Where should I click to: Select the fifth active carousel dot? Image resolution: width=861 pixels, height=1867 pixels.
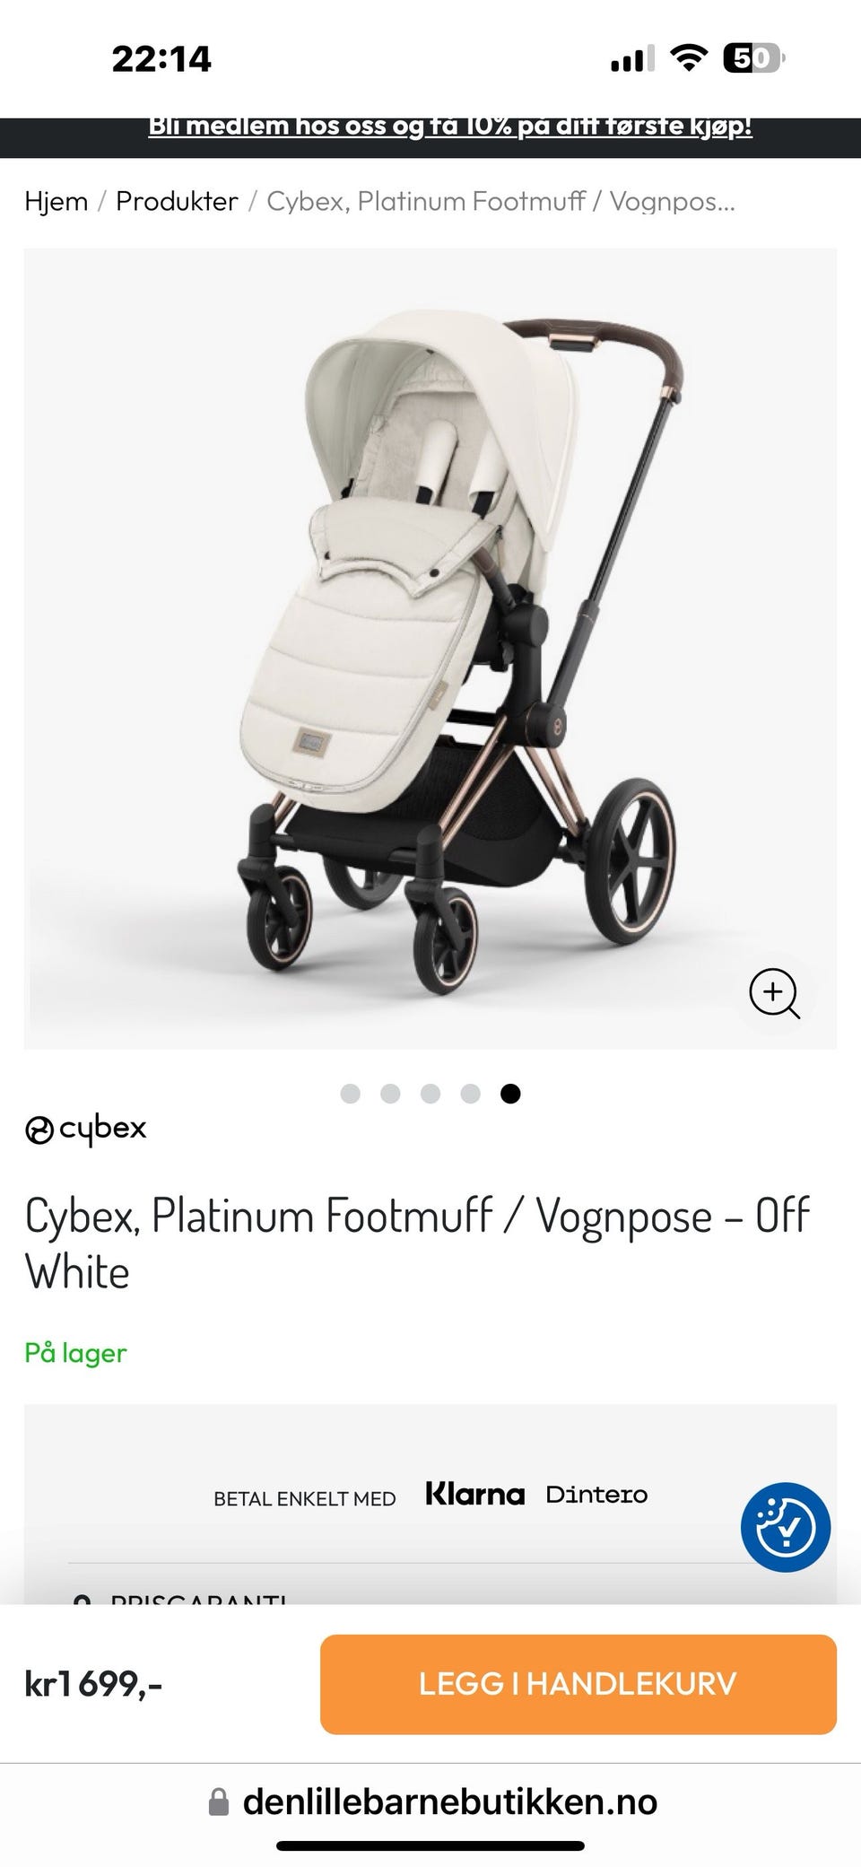510,1094
